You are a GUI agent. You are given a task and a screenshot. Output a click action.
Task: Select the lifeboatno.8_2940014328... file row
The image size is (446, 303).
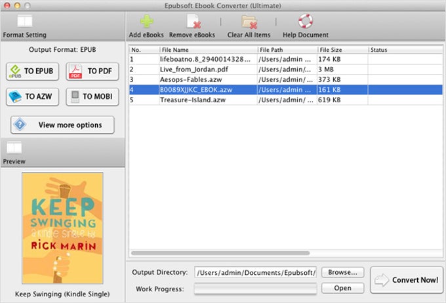(286, 59)
